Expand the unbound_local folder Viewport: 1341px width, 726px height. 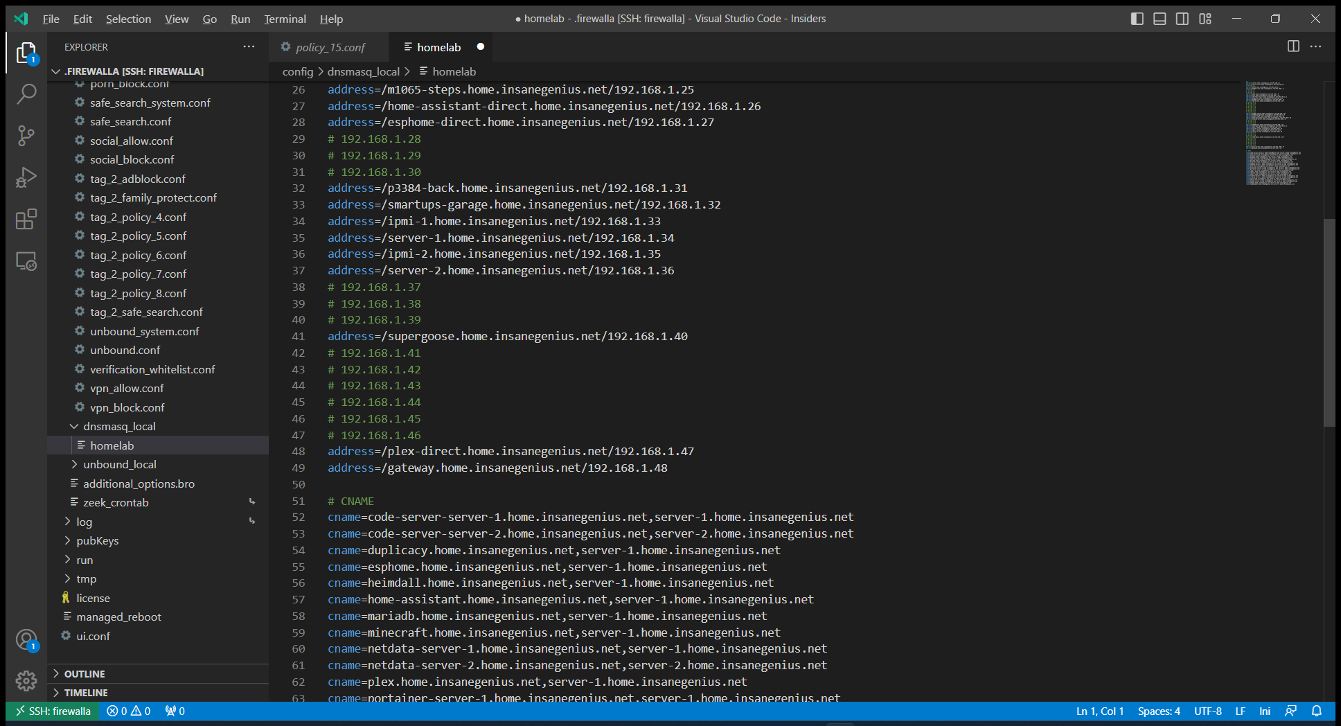tap(119, 464)
